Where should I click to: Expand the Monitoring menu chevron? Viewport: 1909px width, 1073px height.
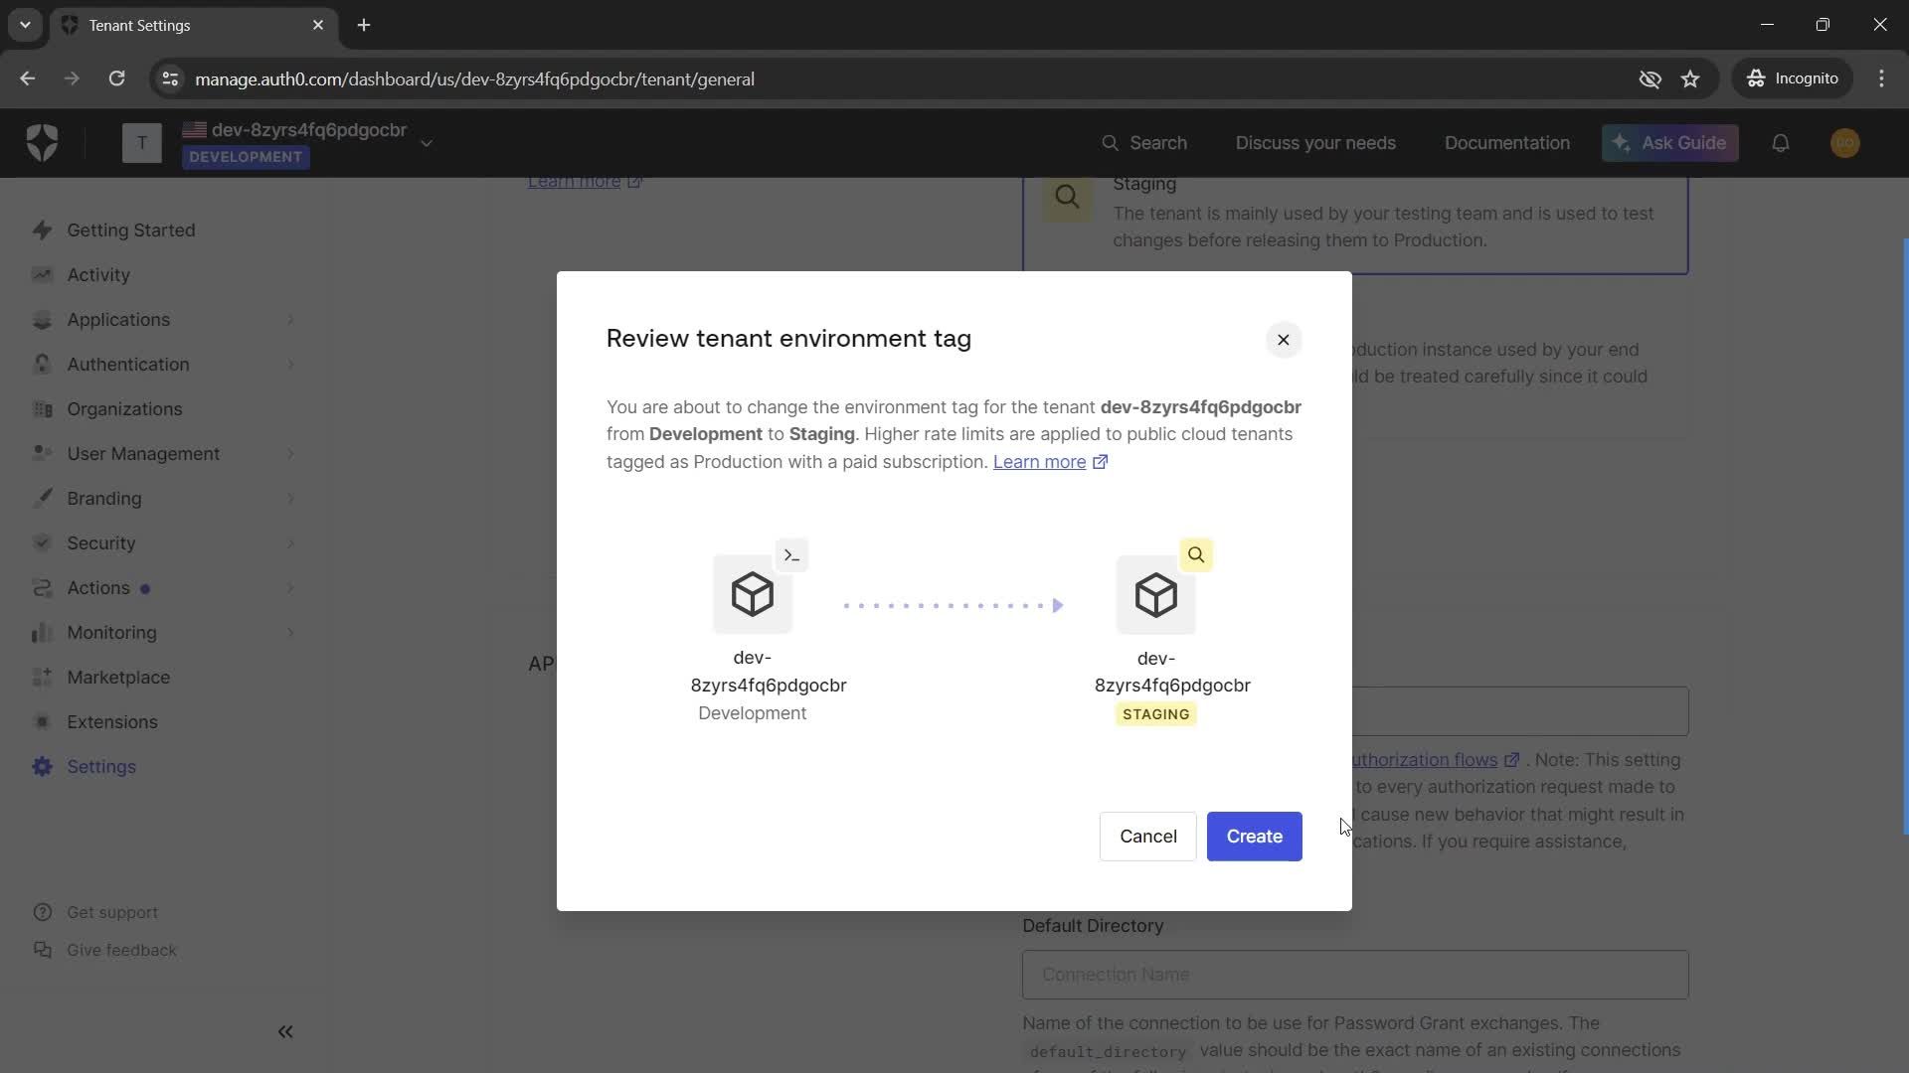tap(290, 633)
